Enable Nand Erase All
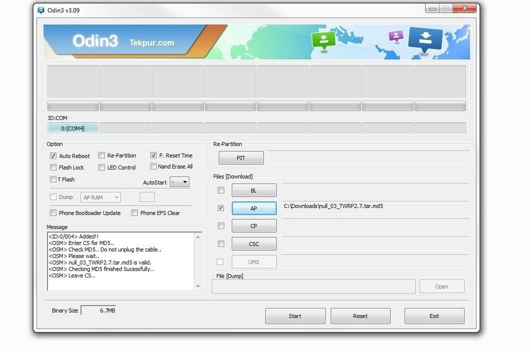Image resolution: width=530 pixels, height=352 pixels. click(153, 166)
